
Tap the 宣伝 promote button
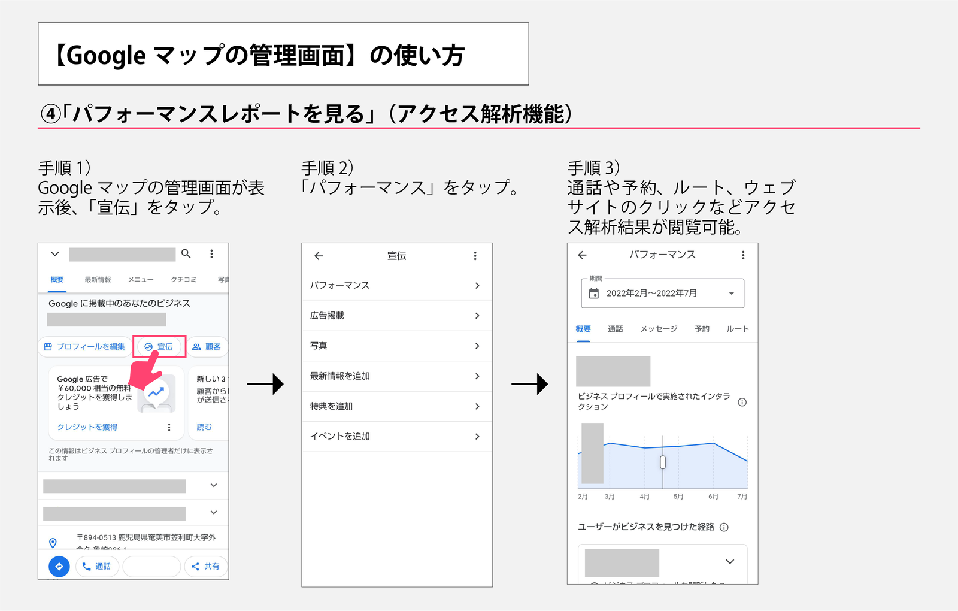tap(159, 347)
